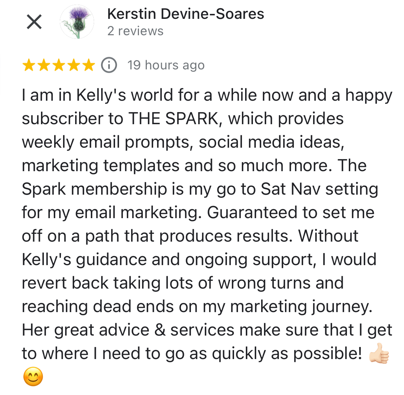
Task: Open the info icon beside the stars
Action: click(x=109, y=65)
